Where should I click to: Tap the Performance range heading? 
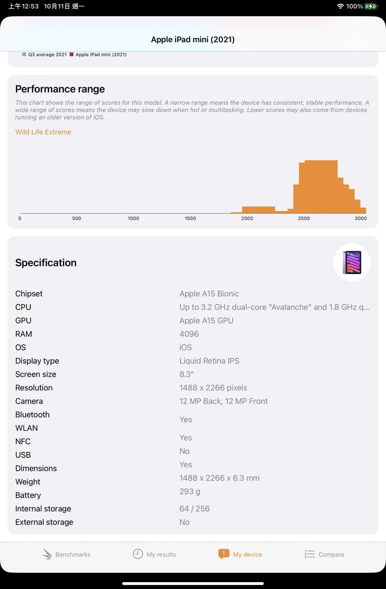coord(60,89)
